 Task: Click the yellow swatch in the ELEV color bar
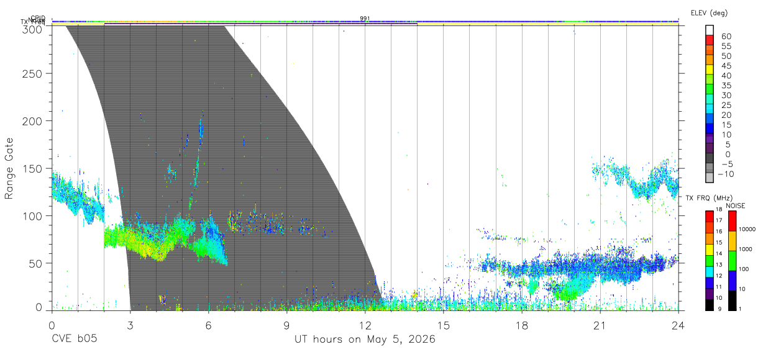[710, 71]
